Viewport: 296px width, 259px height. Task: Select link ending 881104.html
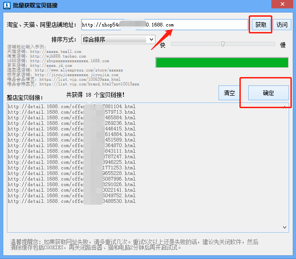point(71,107)
